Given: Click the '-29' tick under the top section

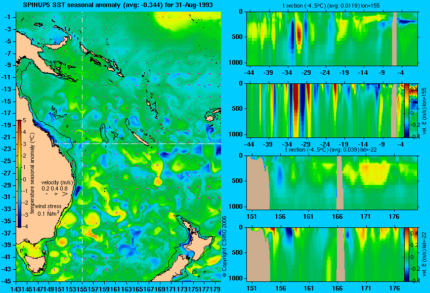Looking at the screenshot, I should click(306, 72).
